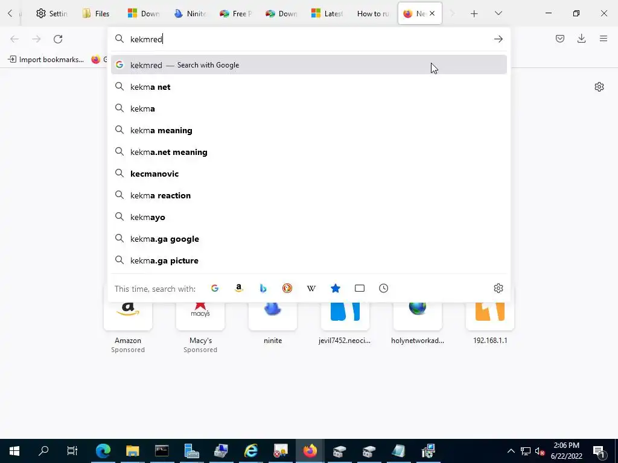Screen dimensions: 618x463
Task: Search this time with Amazon icon
Action: (x=239, y=288)
